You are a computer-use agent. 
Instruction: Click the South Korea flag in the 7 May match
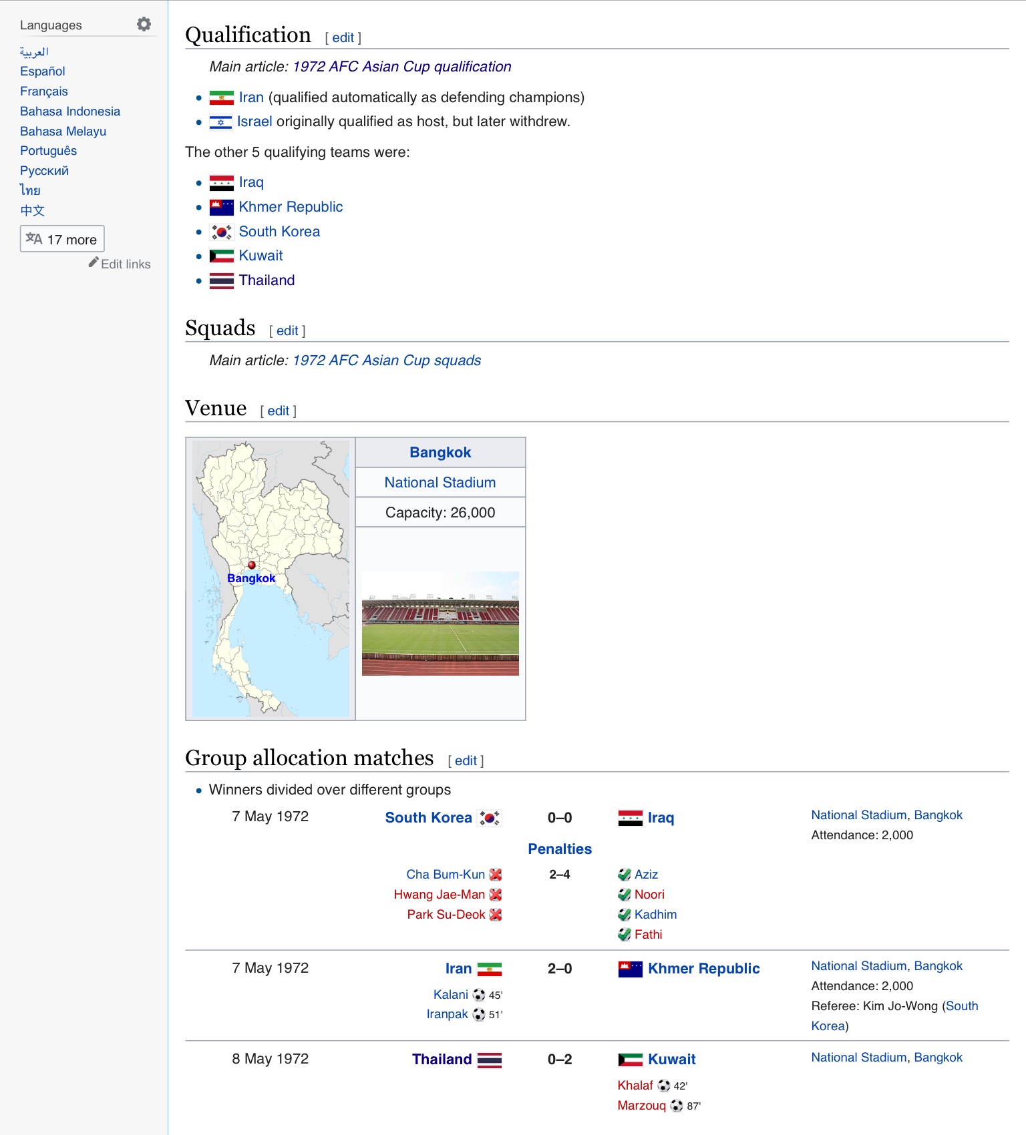(x=490, y=818)
